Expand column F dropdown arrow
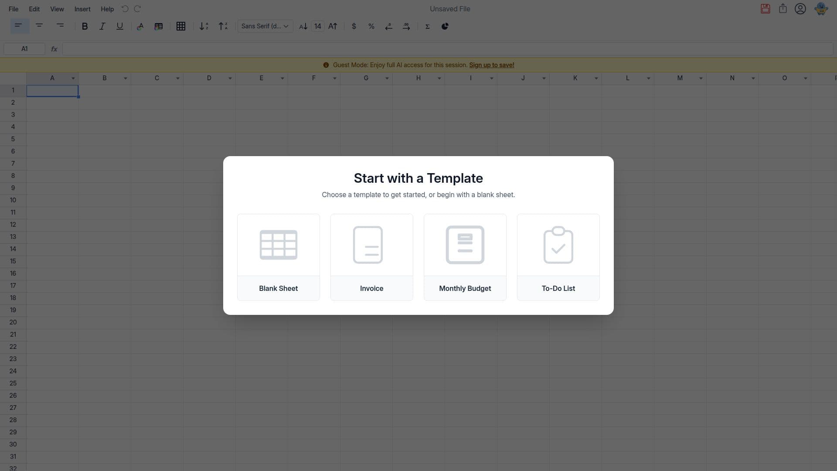 (335, 78)
